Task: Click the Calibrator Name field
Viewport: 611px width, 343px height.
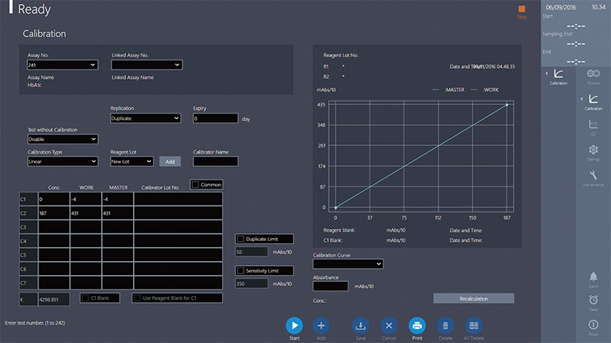Action: pyautogui.click(x=216, y=161)
